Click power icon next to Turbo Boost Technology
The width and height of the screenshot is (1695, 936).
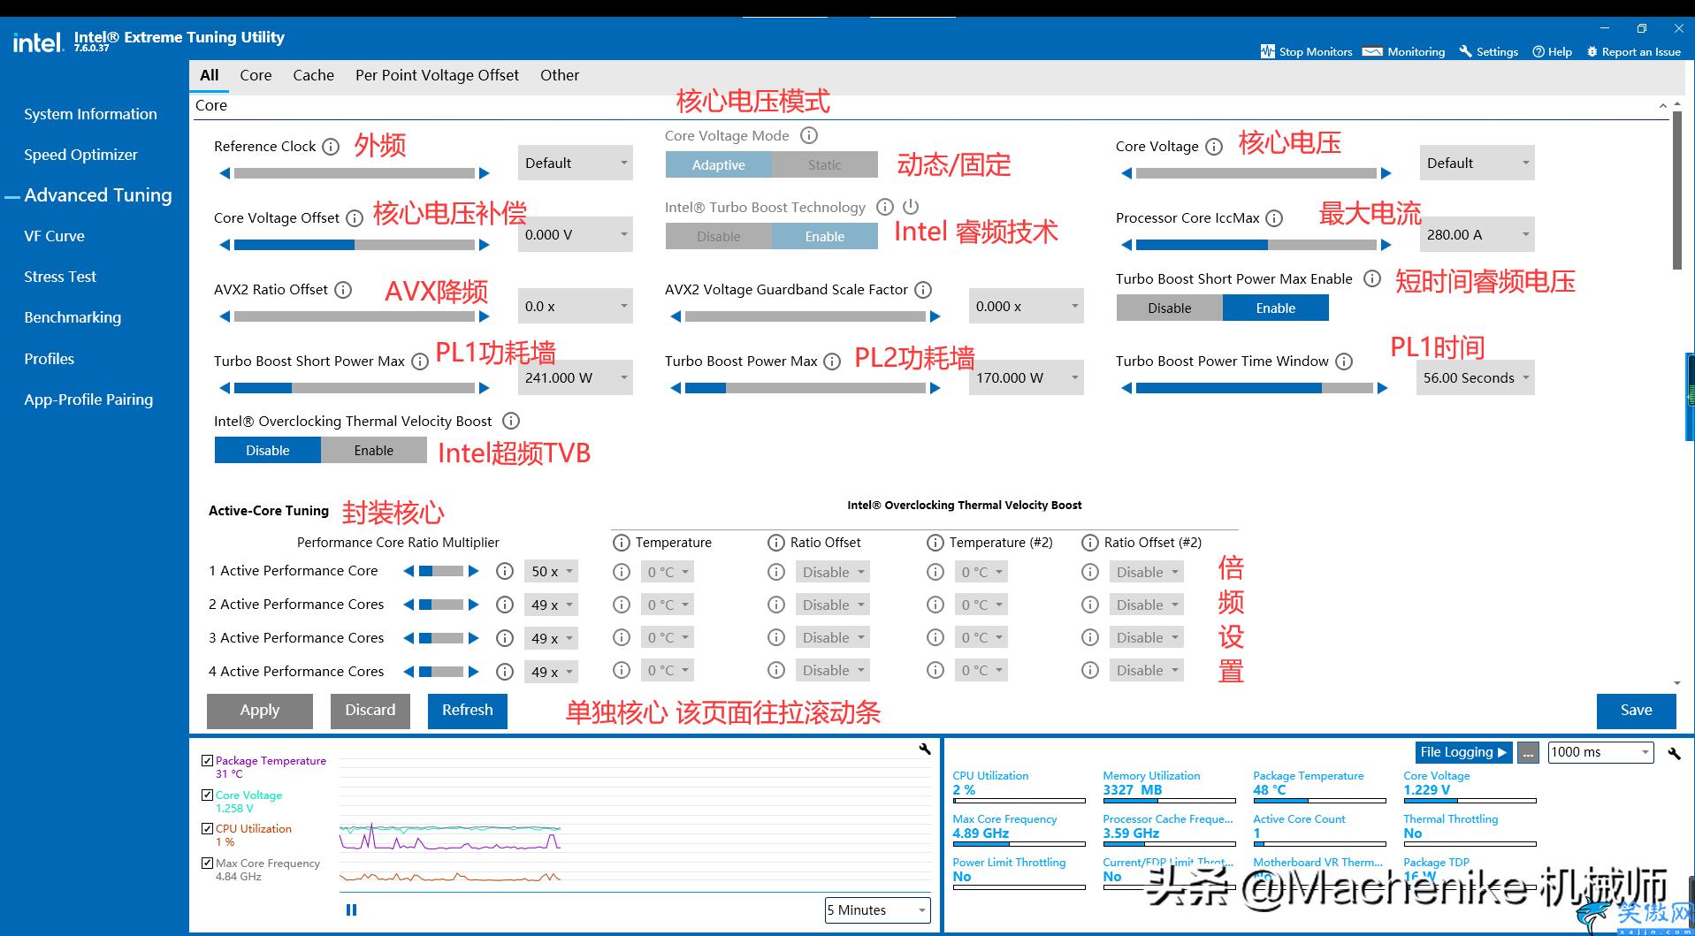tap(911, 206)
